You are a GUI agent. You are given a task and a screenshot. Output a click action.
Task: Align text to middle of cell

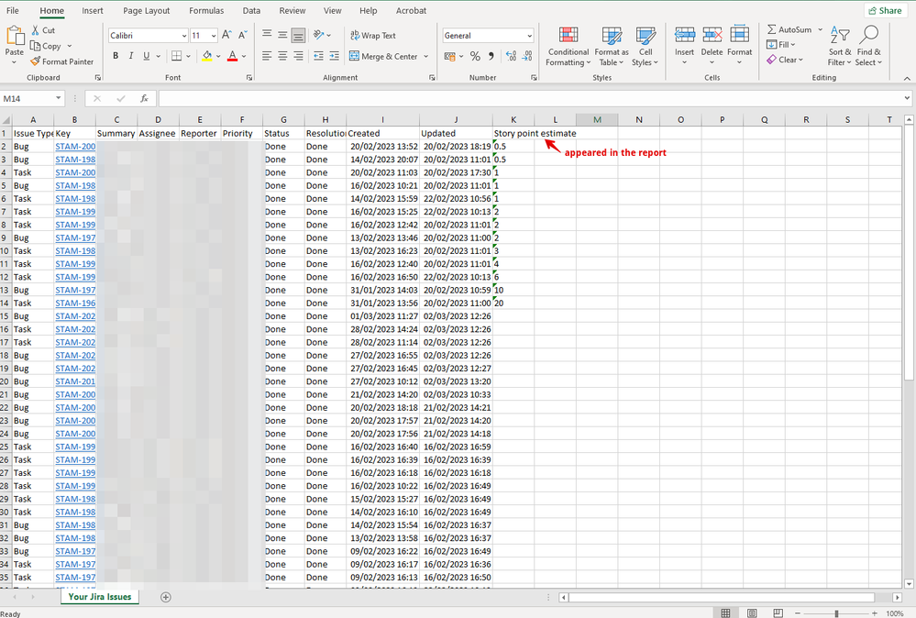pos(282,35)
